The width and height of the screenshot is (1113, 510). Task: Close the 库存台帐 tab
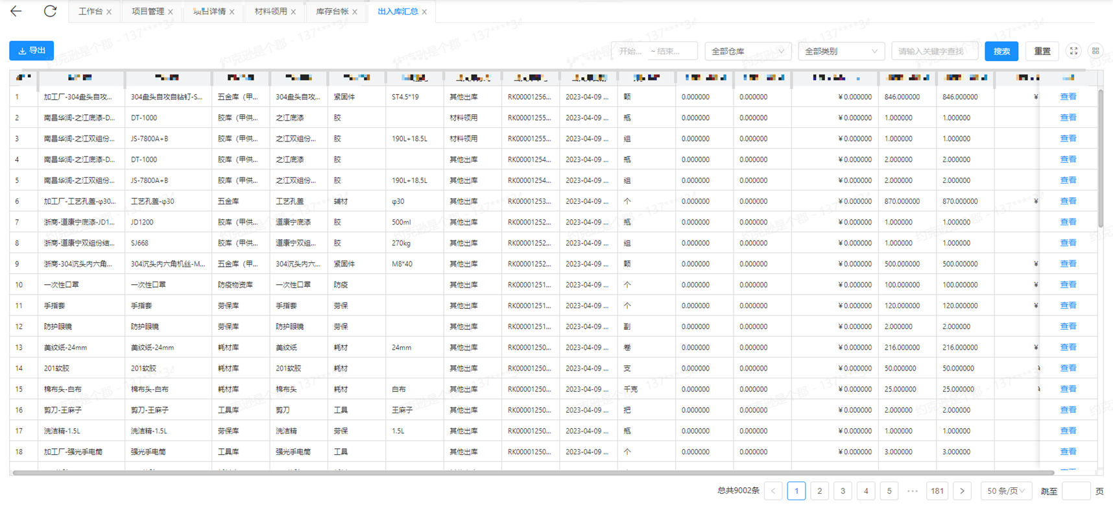pos(355,12)
